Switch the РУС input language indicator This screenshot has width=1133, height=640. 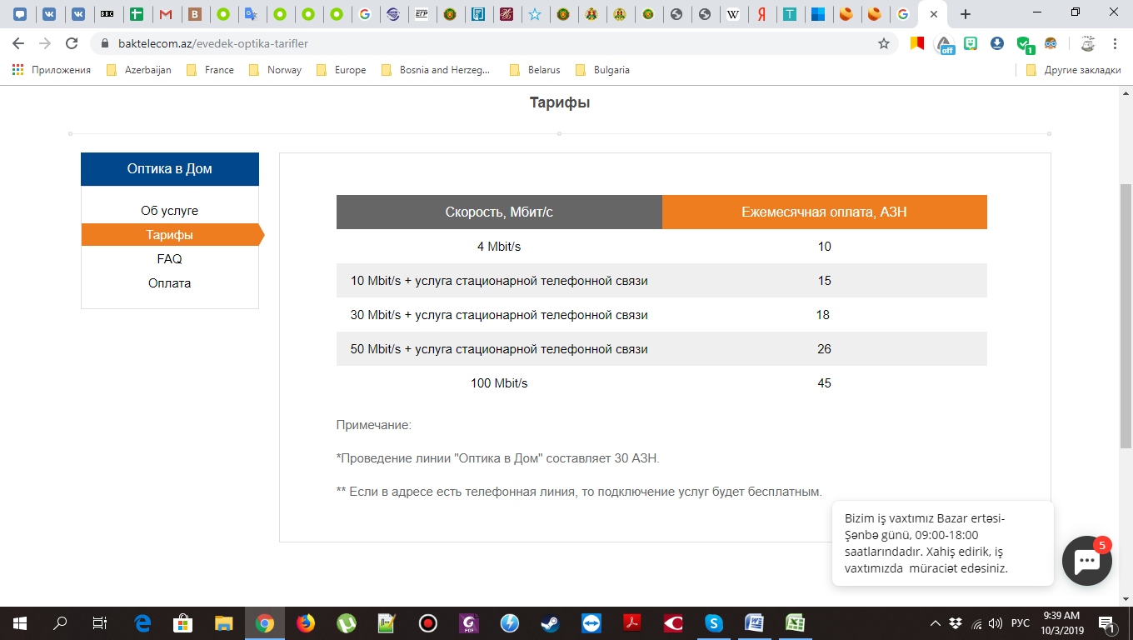coord(1020,623)
